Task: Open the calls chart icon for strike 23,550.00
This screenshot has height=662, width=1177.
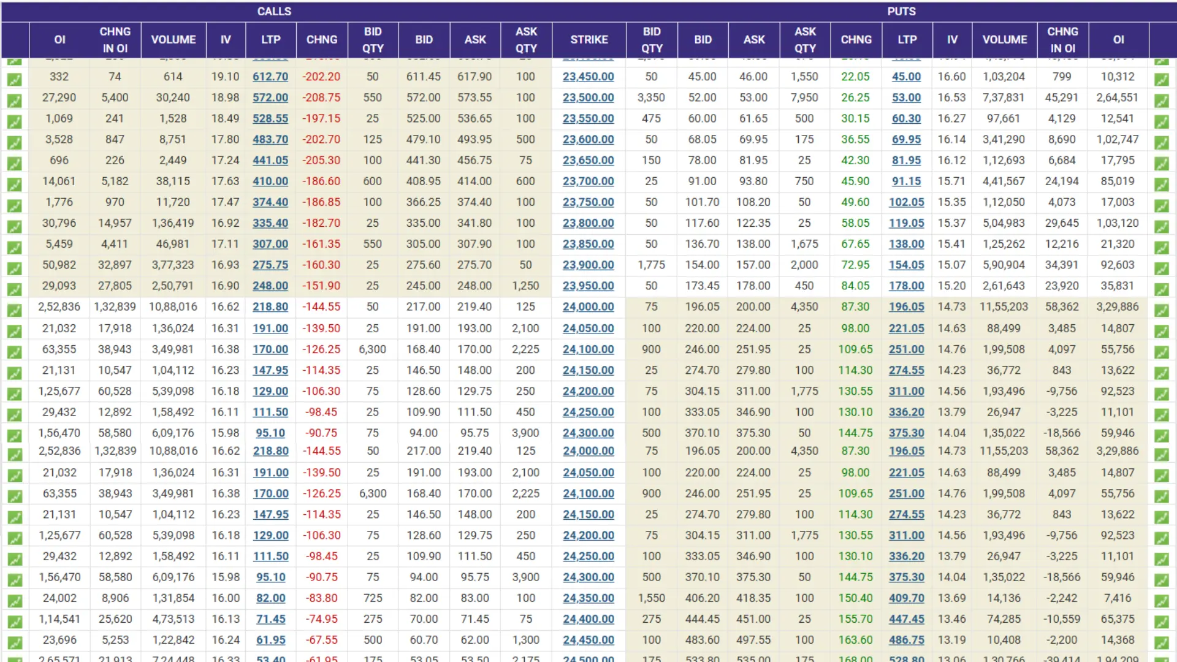Action: (x=14, y=121)
